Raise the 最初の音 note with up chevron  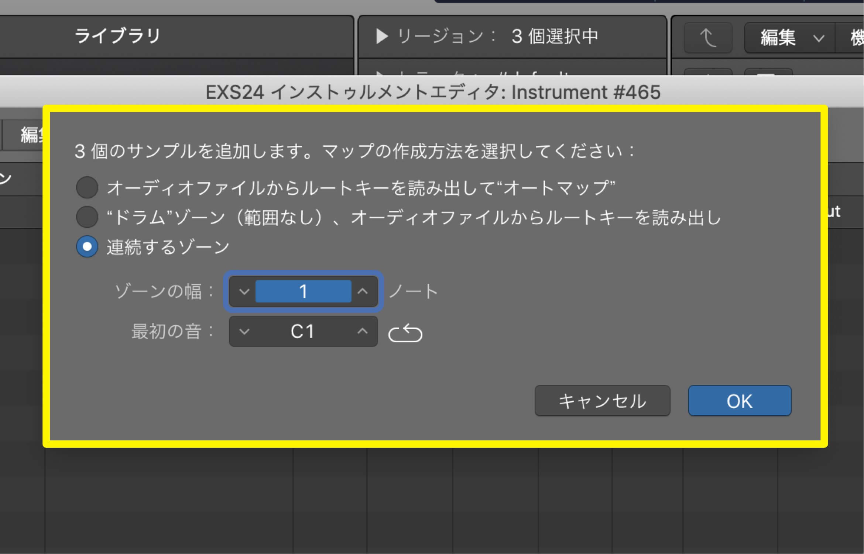(363, 331)
